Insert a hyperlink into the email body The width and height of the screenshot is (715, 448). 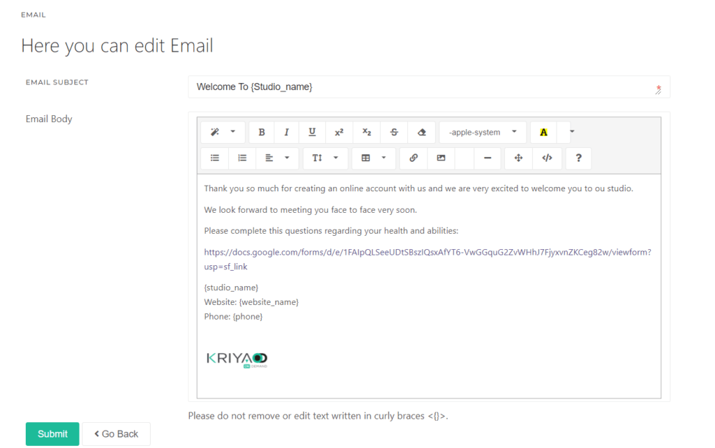click(x=413, y=158)
